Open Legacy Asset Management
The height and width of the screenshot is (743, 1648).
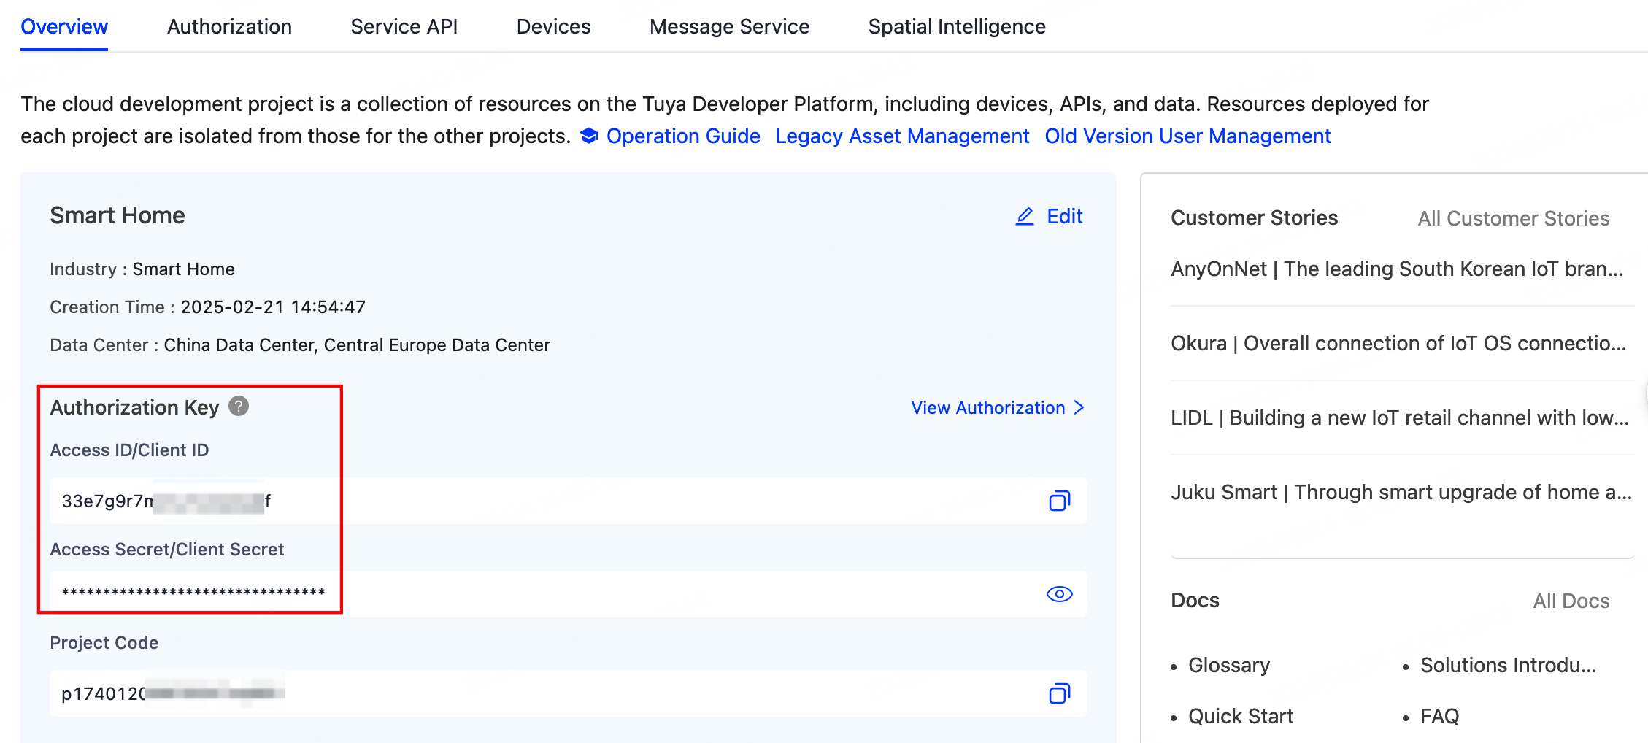[902, 136]
